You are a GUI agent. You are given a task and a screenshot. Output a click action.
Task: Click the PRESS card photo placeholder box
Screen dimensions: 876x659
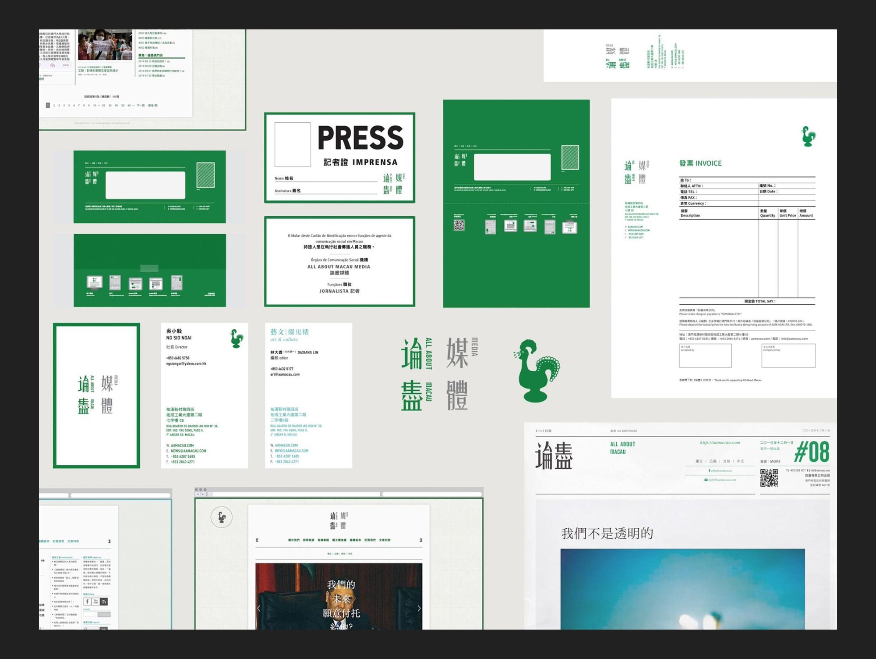293,144
